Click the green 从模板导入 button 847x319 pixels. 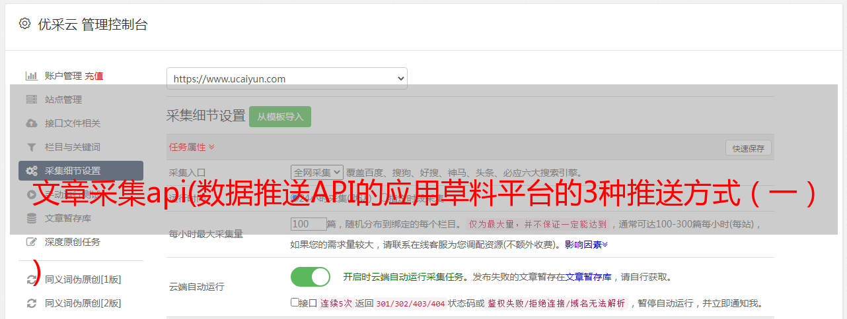coord(280,117)
